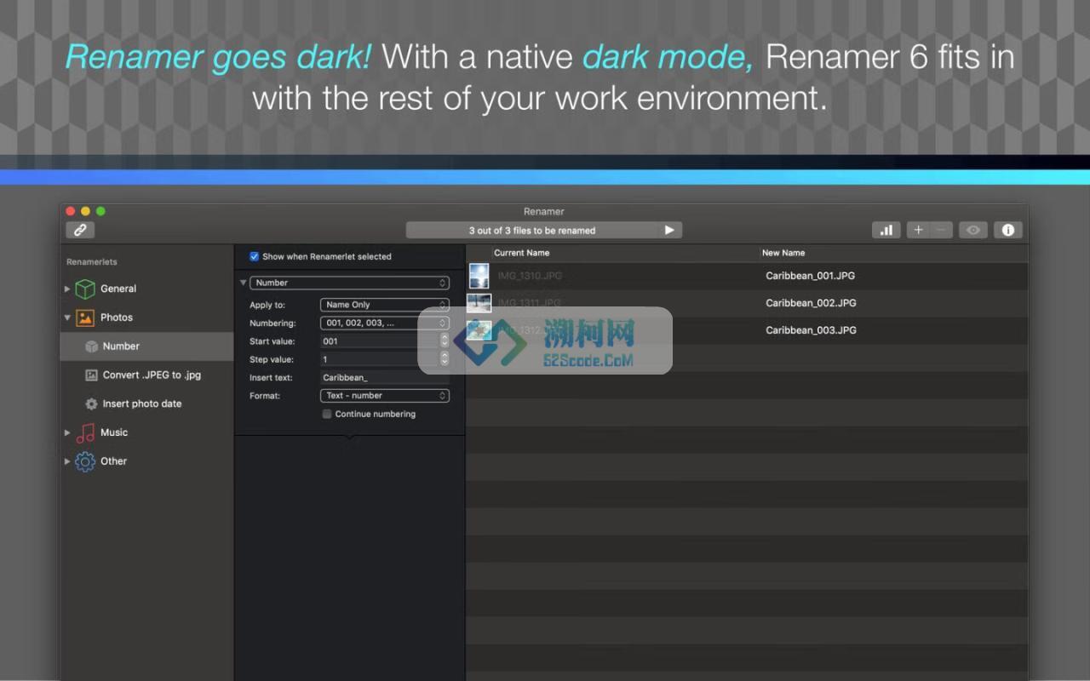Image resolution: width=1090 pixels, height=681 pixels.
Task: Click the Start value stepper
Action: [445, 341]
